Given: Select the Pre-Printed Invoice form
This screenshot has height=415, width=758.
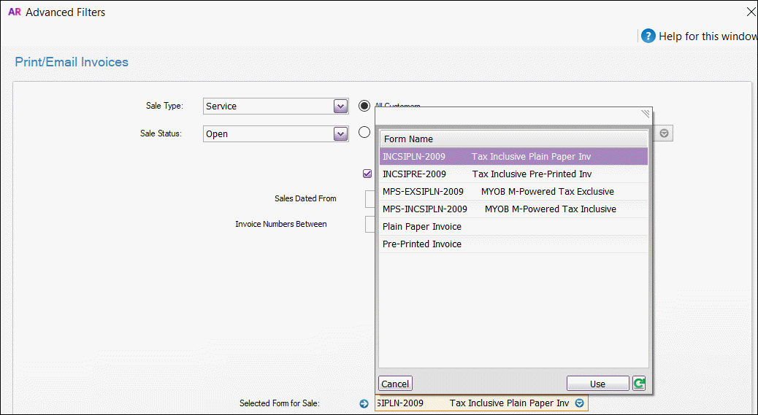Looking at the screenshot, I should (x=513, y=244).
